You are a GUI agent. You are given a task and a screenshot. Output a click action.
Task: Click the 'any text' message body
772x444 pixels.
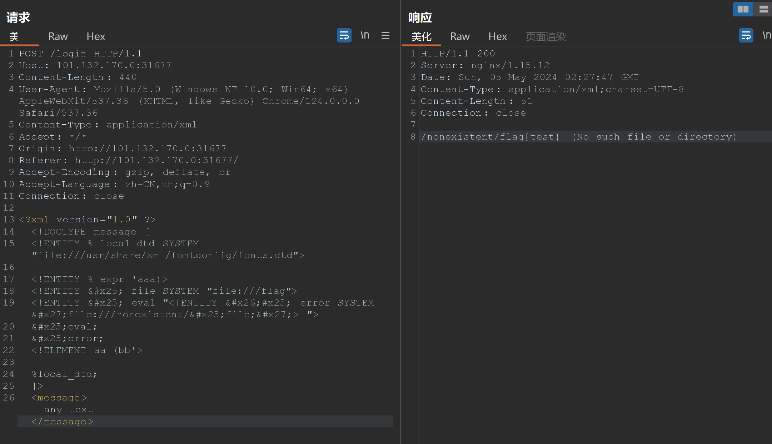click(69, 409)
